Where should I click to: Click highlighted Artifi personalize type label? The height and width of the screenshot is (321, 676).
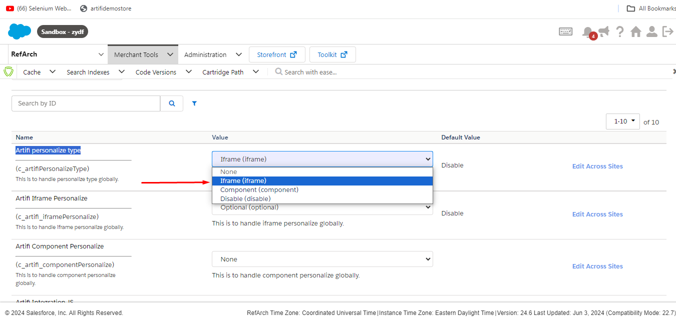pos(48,150)
